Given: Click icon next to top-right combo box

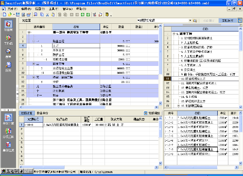Looking at the screenshot, I should tap(195, 20).
